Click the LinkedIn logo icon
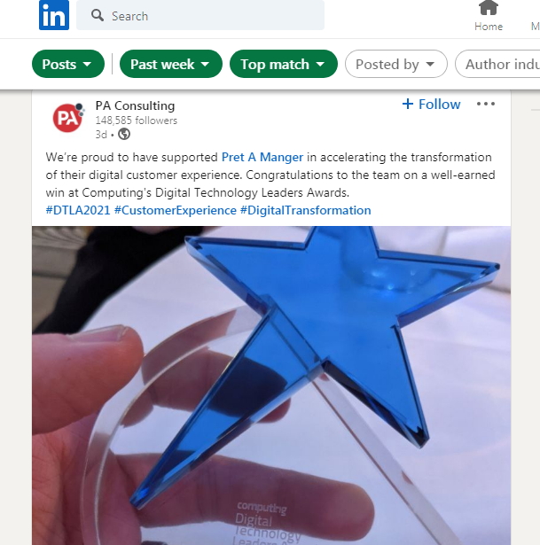Screen dimensions: 540x545 pos(54,15)
